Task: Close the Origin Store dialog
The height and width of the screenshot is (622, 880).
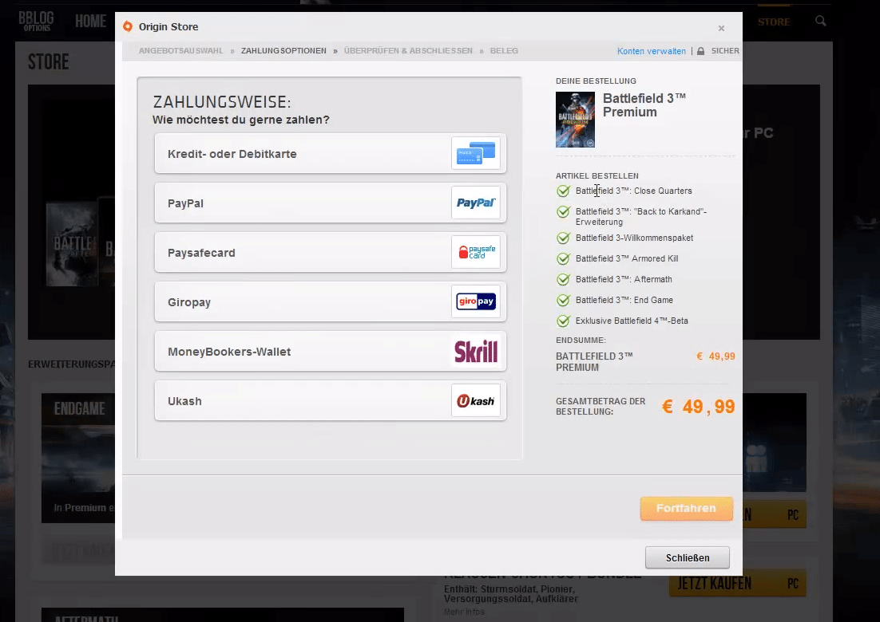Action: 720,28
